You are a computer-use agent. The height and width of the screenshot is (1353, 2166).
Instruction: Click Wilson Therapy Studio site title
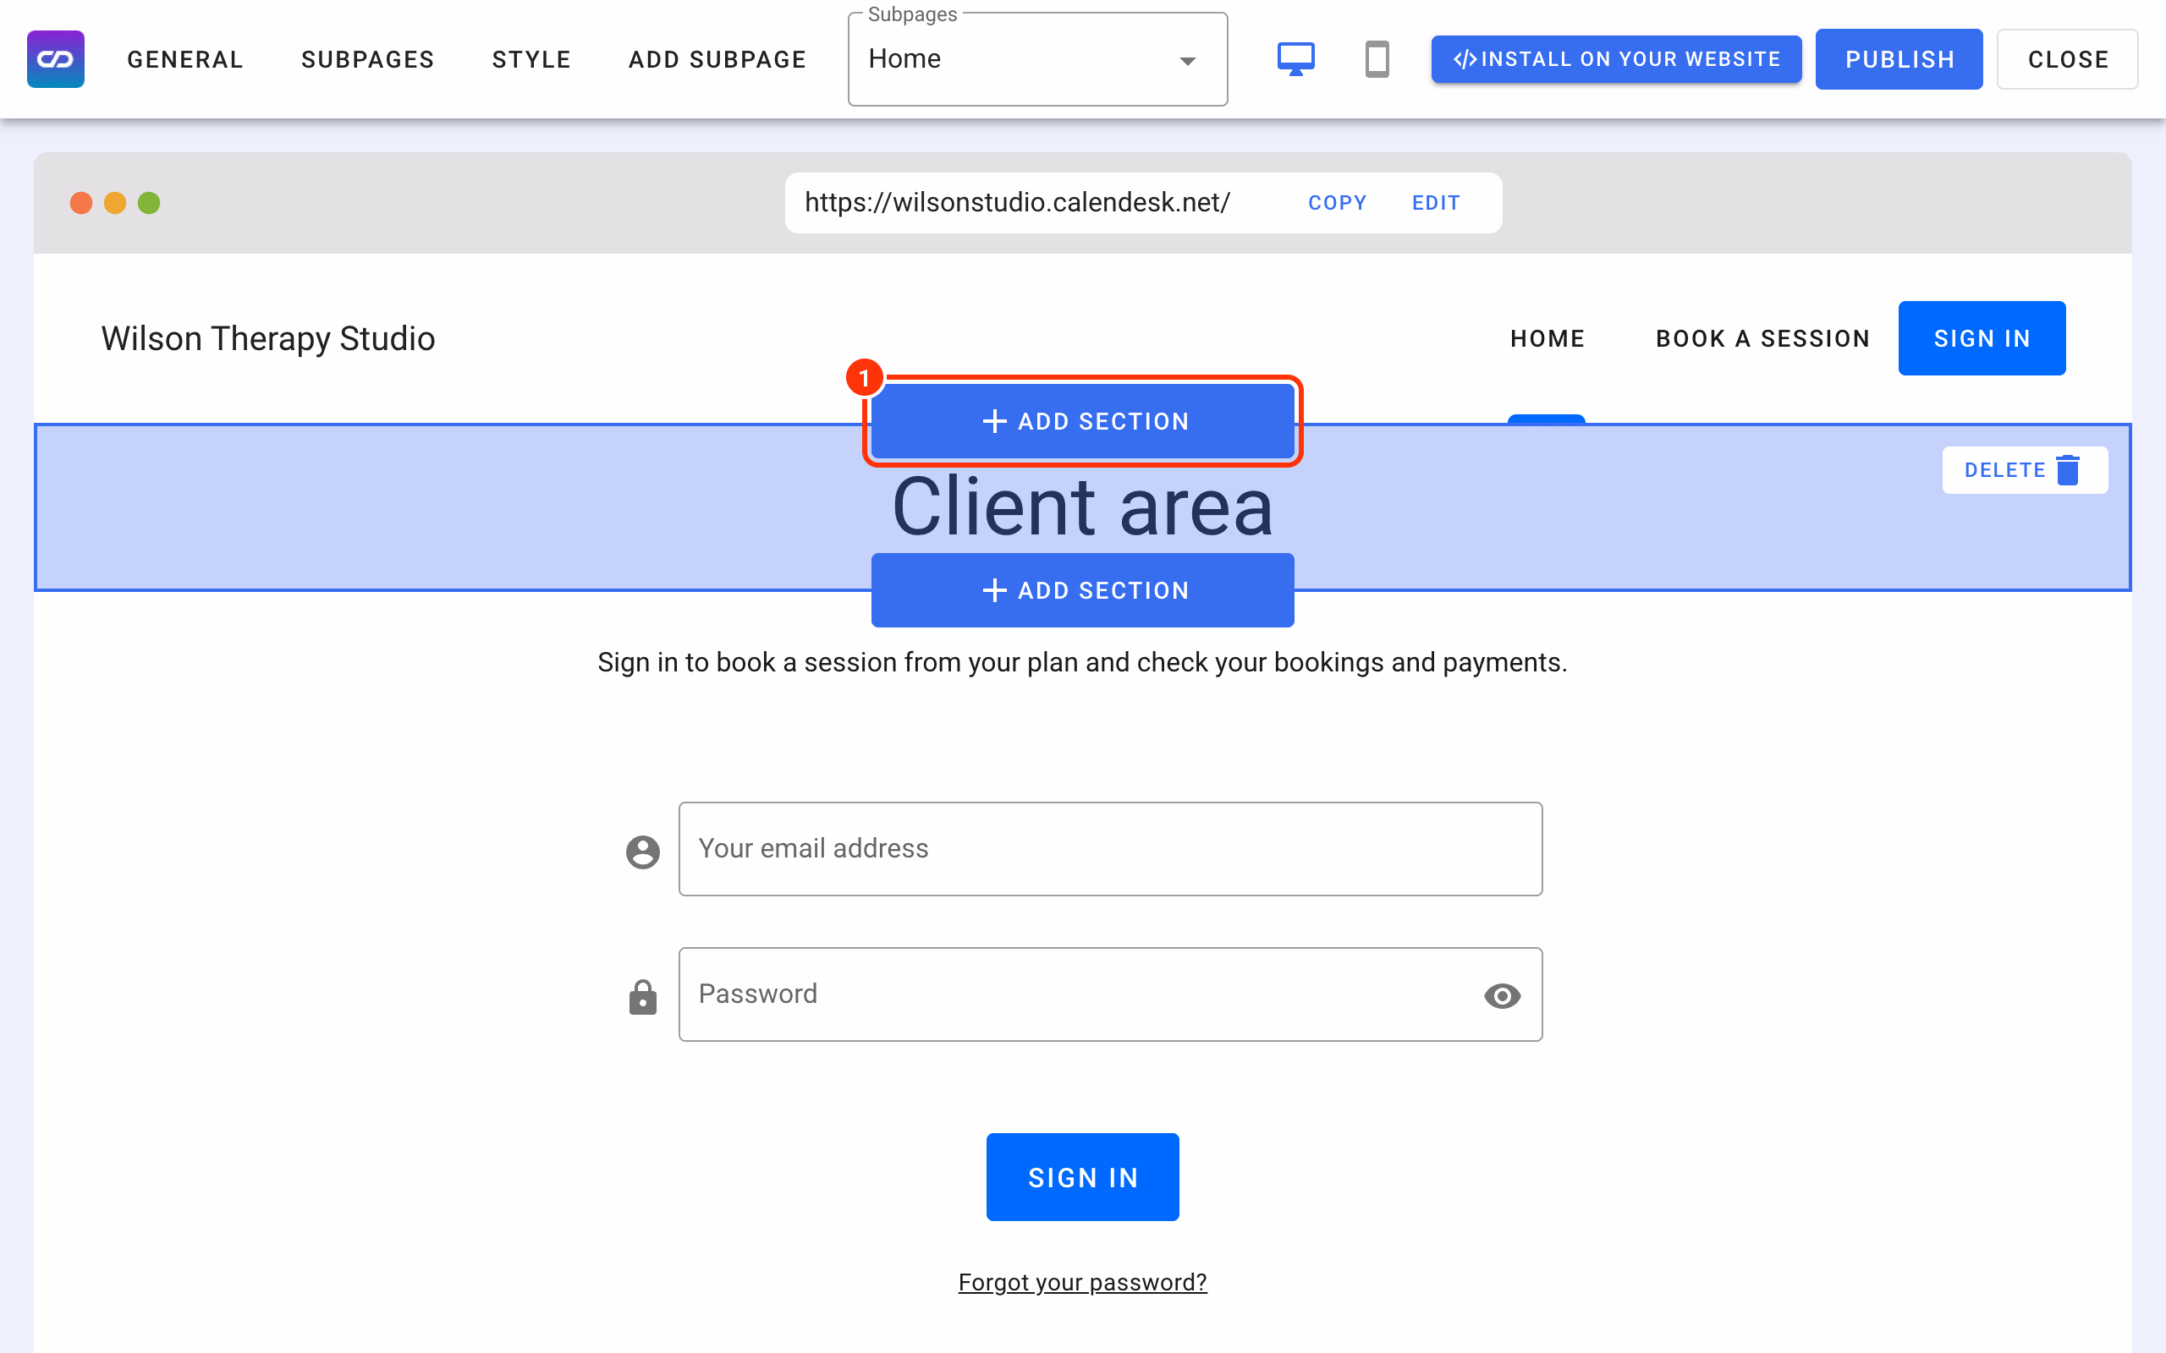(x=268, y=338)
